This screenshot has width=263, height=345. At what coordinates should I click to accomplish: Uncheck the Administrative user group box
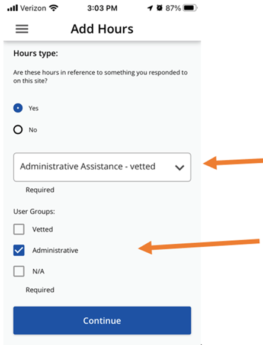(x=19, y=250)
